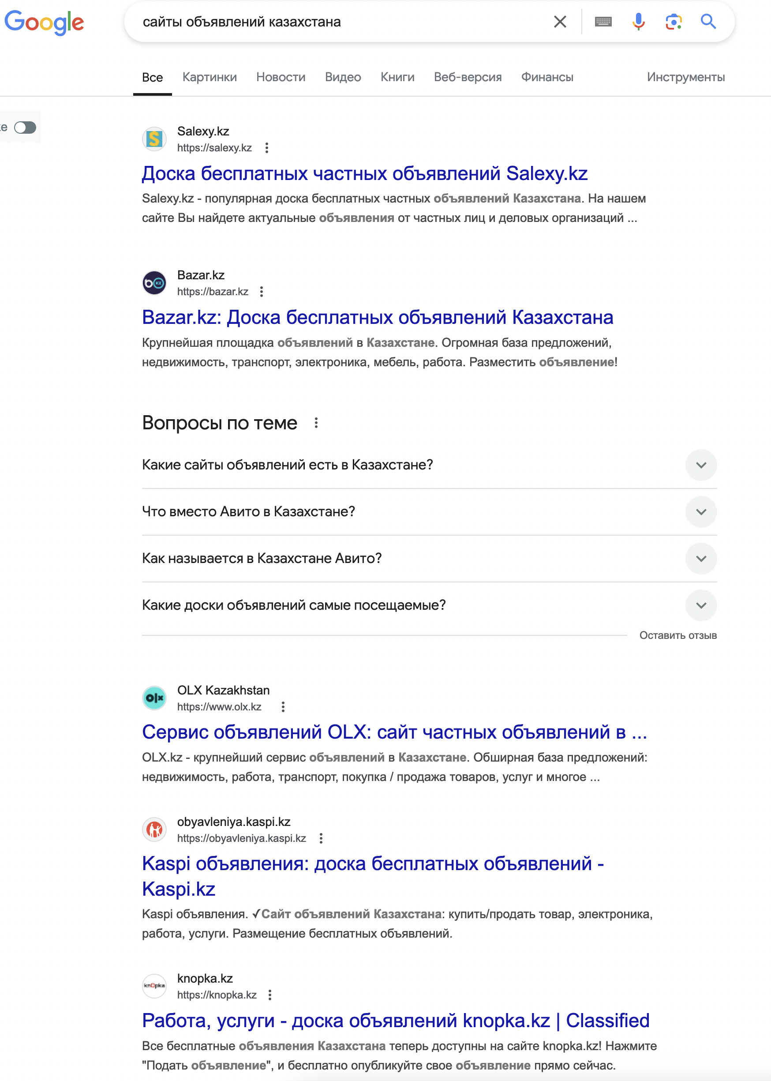Go to the Google logo homepage
This screenshot has width=771, height=1081.
click(x=44, y=23)
